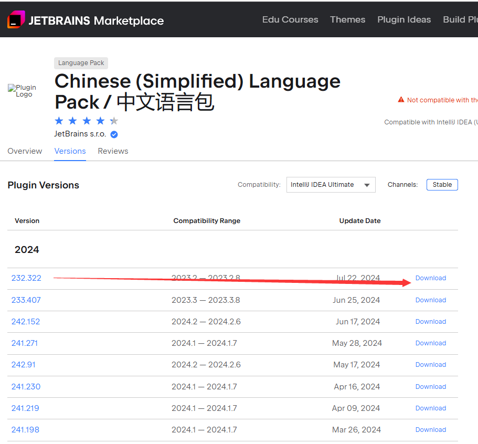Download version 241.271
This screenshot has height=444, width=478.
point(430,343)
